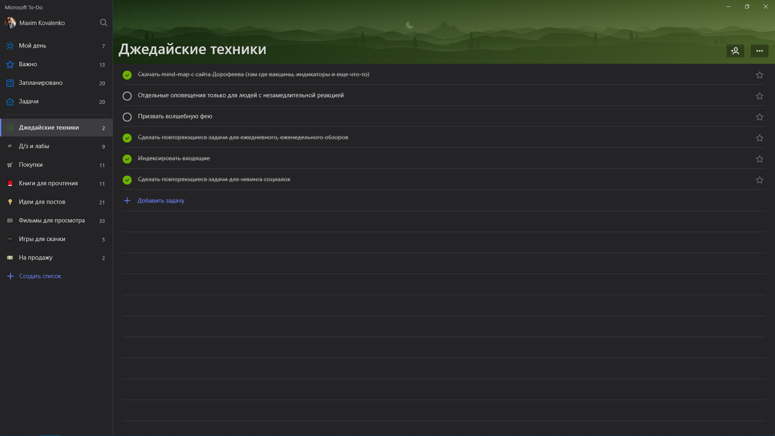Open the Мой день list
This screenshot has height=436, width=775.
coord(56,46)
